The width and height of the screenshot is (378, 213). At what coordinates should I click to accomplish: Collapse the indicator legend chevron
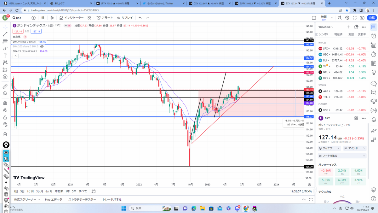tap(15, 56)
